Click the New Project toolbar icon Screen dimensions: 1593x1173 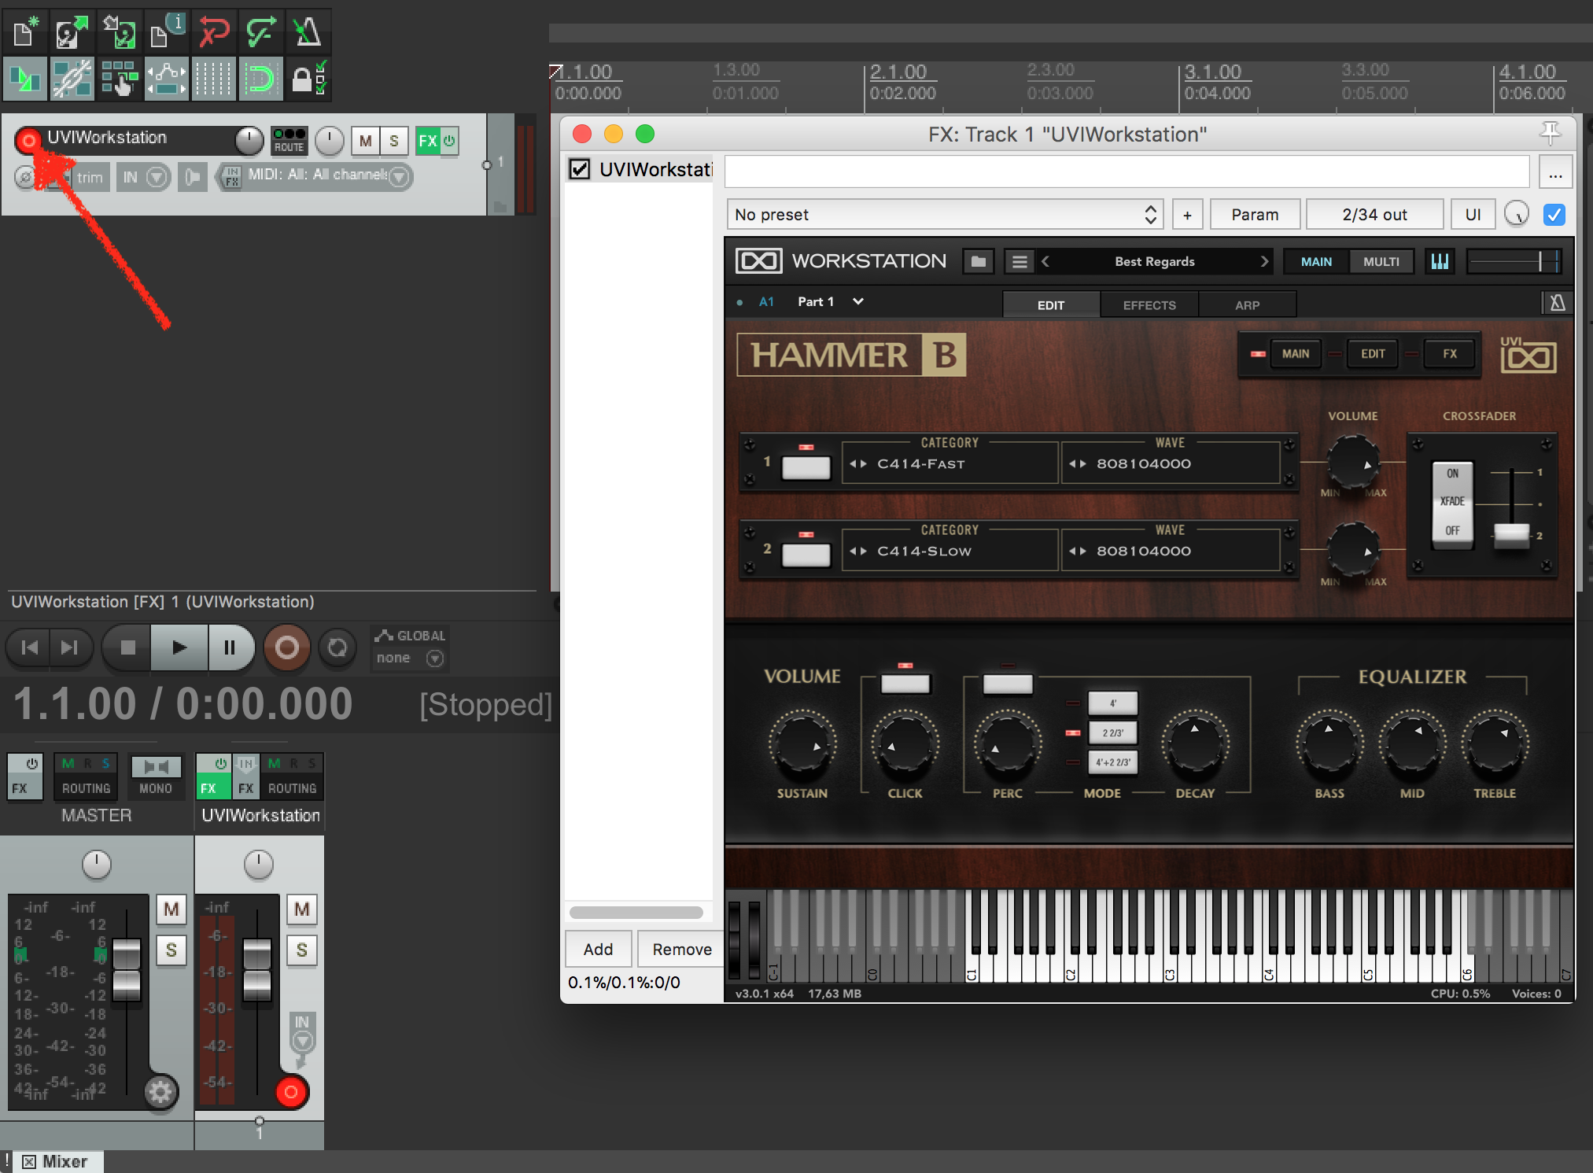(x=25, y=32)
